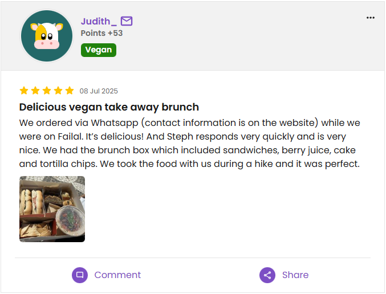Click the Comment text label
386x294 pixels.
[x=117, y=275]
